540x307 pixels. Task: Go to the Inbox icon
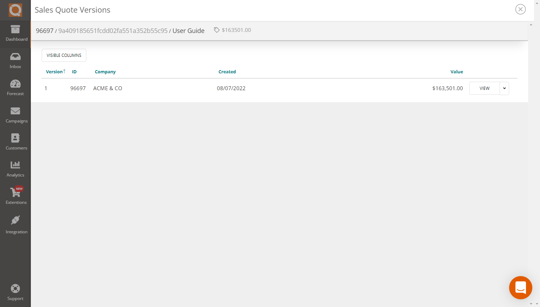click(x=15, y=57)
